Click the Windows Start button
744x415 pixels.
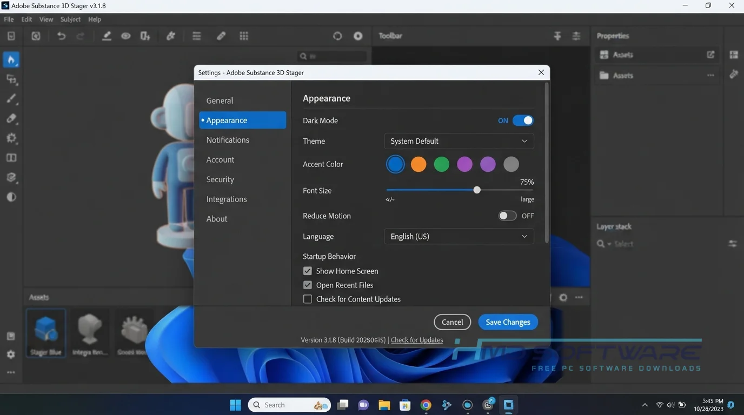[236, 405]
